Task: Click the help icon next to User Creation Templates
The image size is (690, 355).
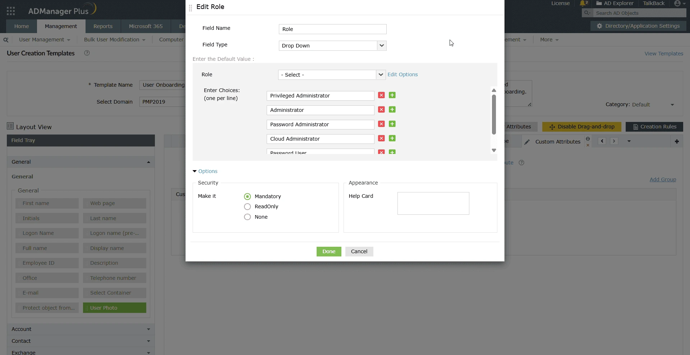Action: point(87,53)
